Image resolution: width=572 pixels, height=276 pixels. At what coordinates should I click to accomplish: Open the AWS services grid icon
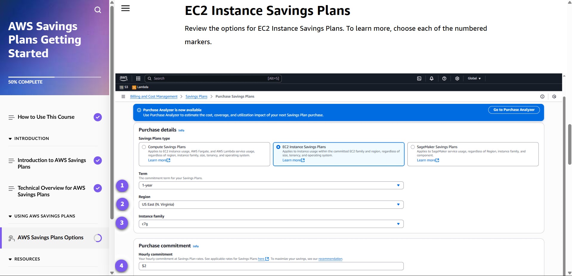coord(138,78)
